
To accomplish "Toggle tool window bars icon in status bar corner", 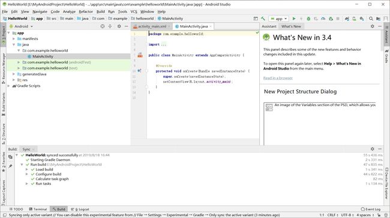I will (x=4, y=215).
